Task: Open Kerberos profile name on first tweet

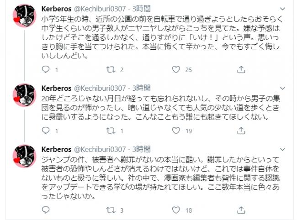Action: click(x=57, y=9)
